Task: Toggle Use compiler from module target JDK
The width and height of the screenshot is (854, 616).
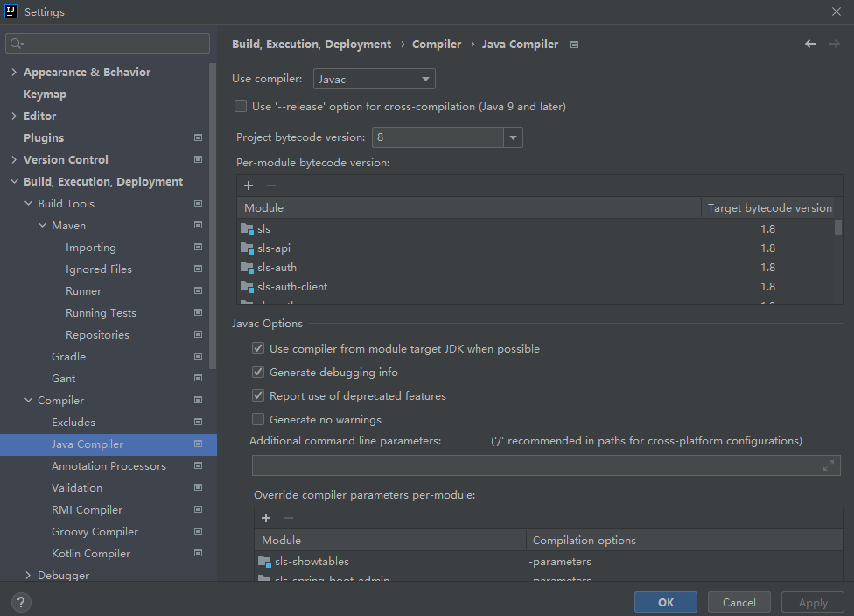Action: (x=258, y=348)
